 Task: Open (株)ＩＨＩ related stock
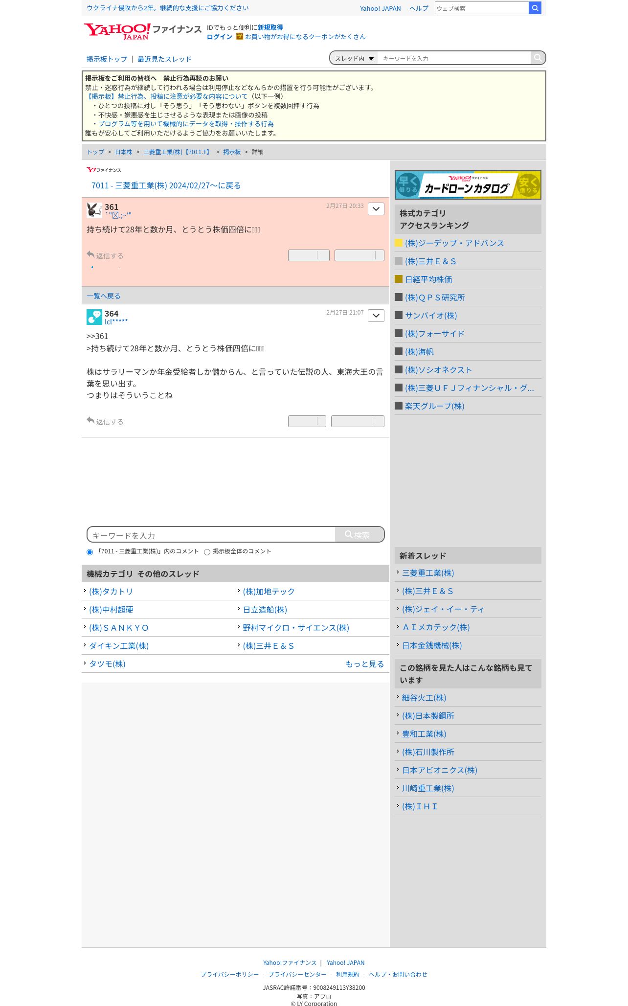point(420,806)
